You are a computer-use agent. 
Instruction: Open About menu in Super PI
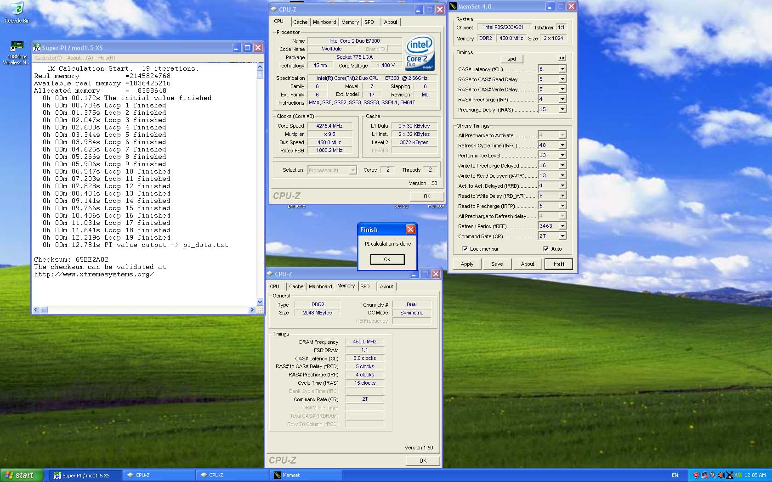click(x=79, y=58)
